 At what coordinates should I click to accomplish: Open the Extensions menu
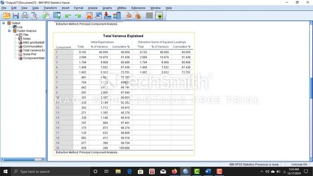click(x=138, y=8)
